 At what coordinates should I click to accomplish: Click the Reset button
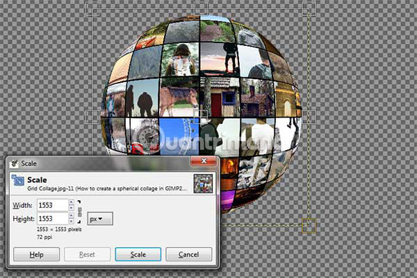click(88, 254)
